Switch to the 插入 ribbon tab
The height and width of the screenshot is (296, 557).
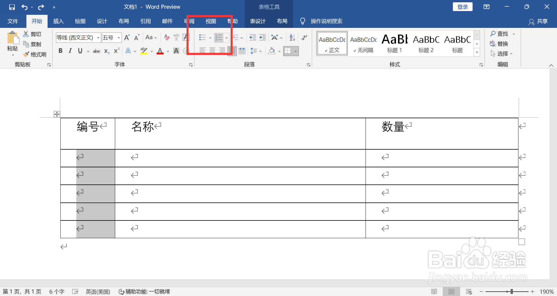tap(58, 21)
